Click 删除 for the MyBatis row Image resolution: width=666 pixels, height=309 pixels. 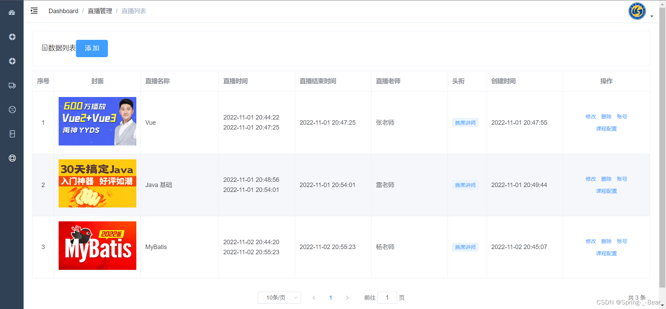pyautogui.click(x=606, y=241)
